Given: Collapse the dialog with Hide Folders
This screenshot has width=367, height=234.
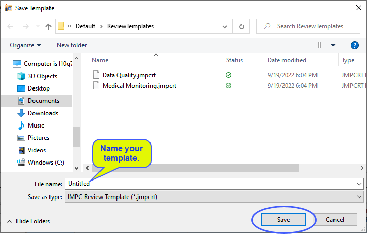Looking at the screenshot, I should (x=29, y=221).
